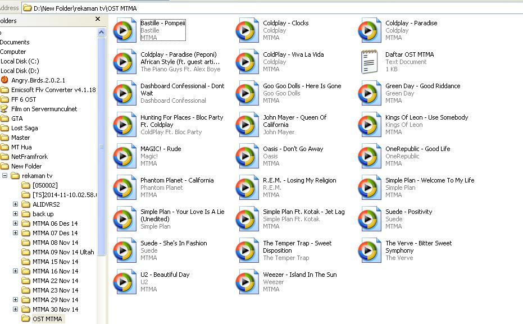This screenshot has width=523, height=324.
Task: Select the ColdPlay - Viva La Vida file icon
Action: coord(247,62)
